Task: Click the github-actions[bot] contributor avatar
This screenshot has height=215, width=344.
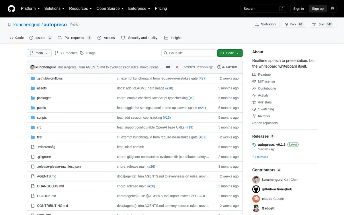Action: point(256,189)
